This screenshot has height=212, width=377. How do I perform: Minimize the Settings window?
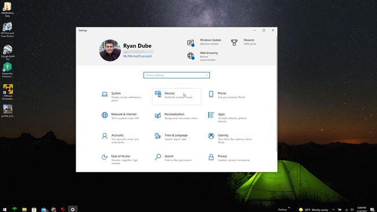(x=255, y=30)
